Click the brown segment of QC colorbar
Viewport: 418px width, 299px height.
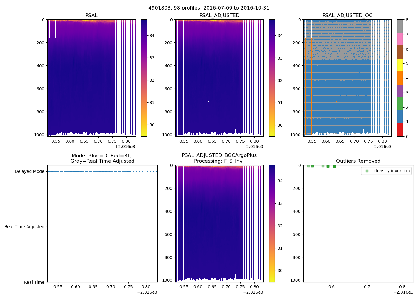400,52
